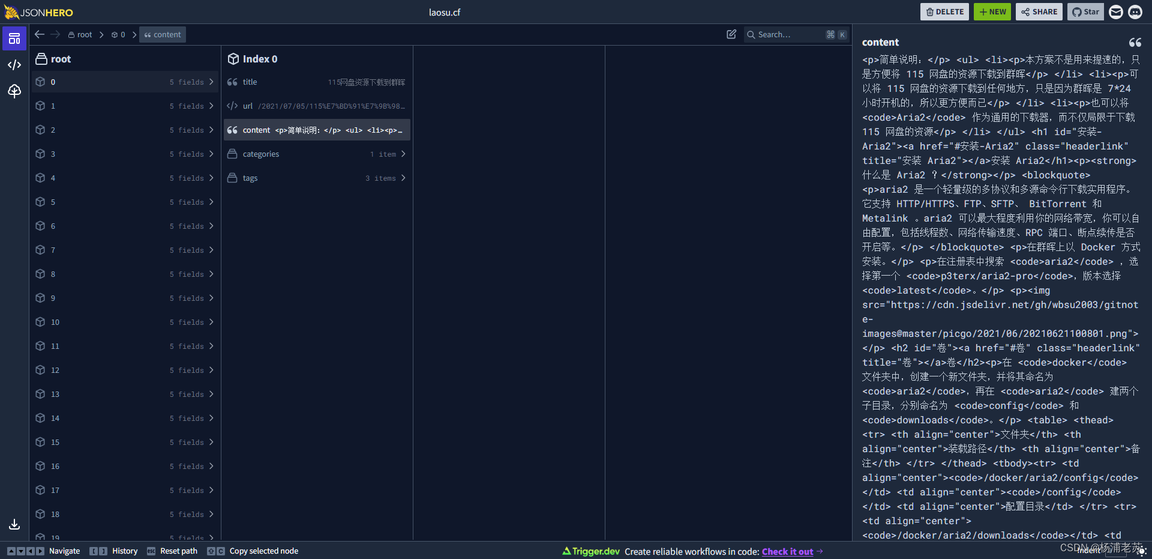
Task: Open the column view sidebar icon
Action: coord(14,38)
